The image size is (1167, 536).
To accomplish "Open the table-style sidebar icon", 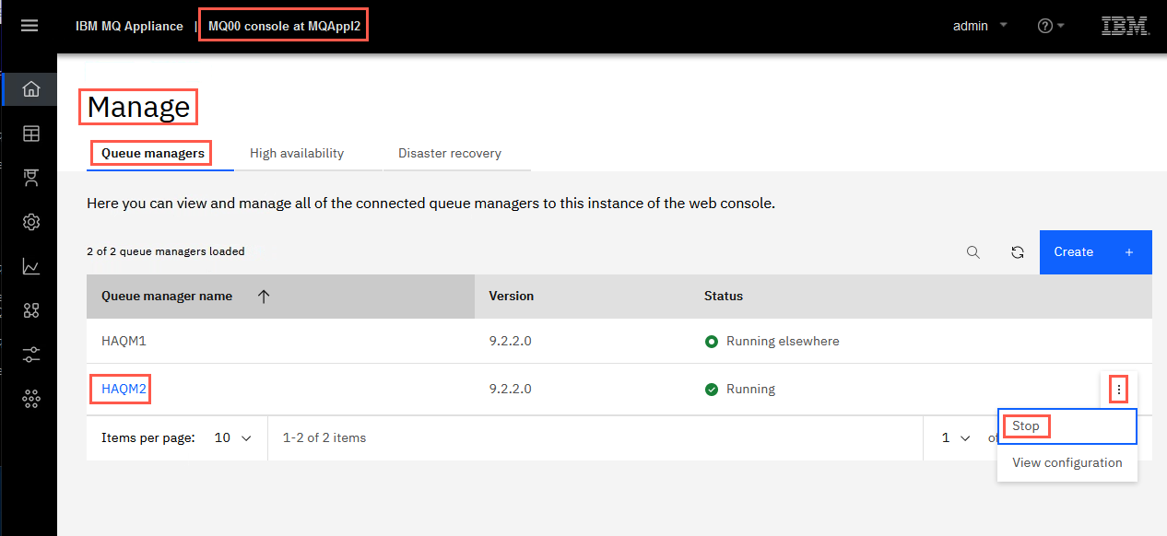I will 31,134.
